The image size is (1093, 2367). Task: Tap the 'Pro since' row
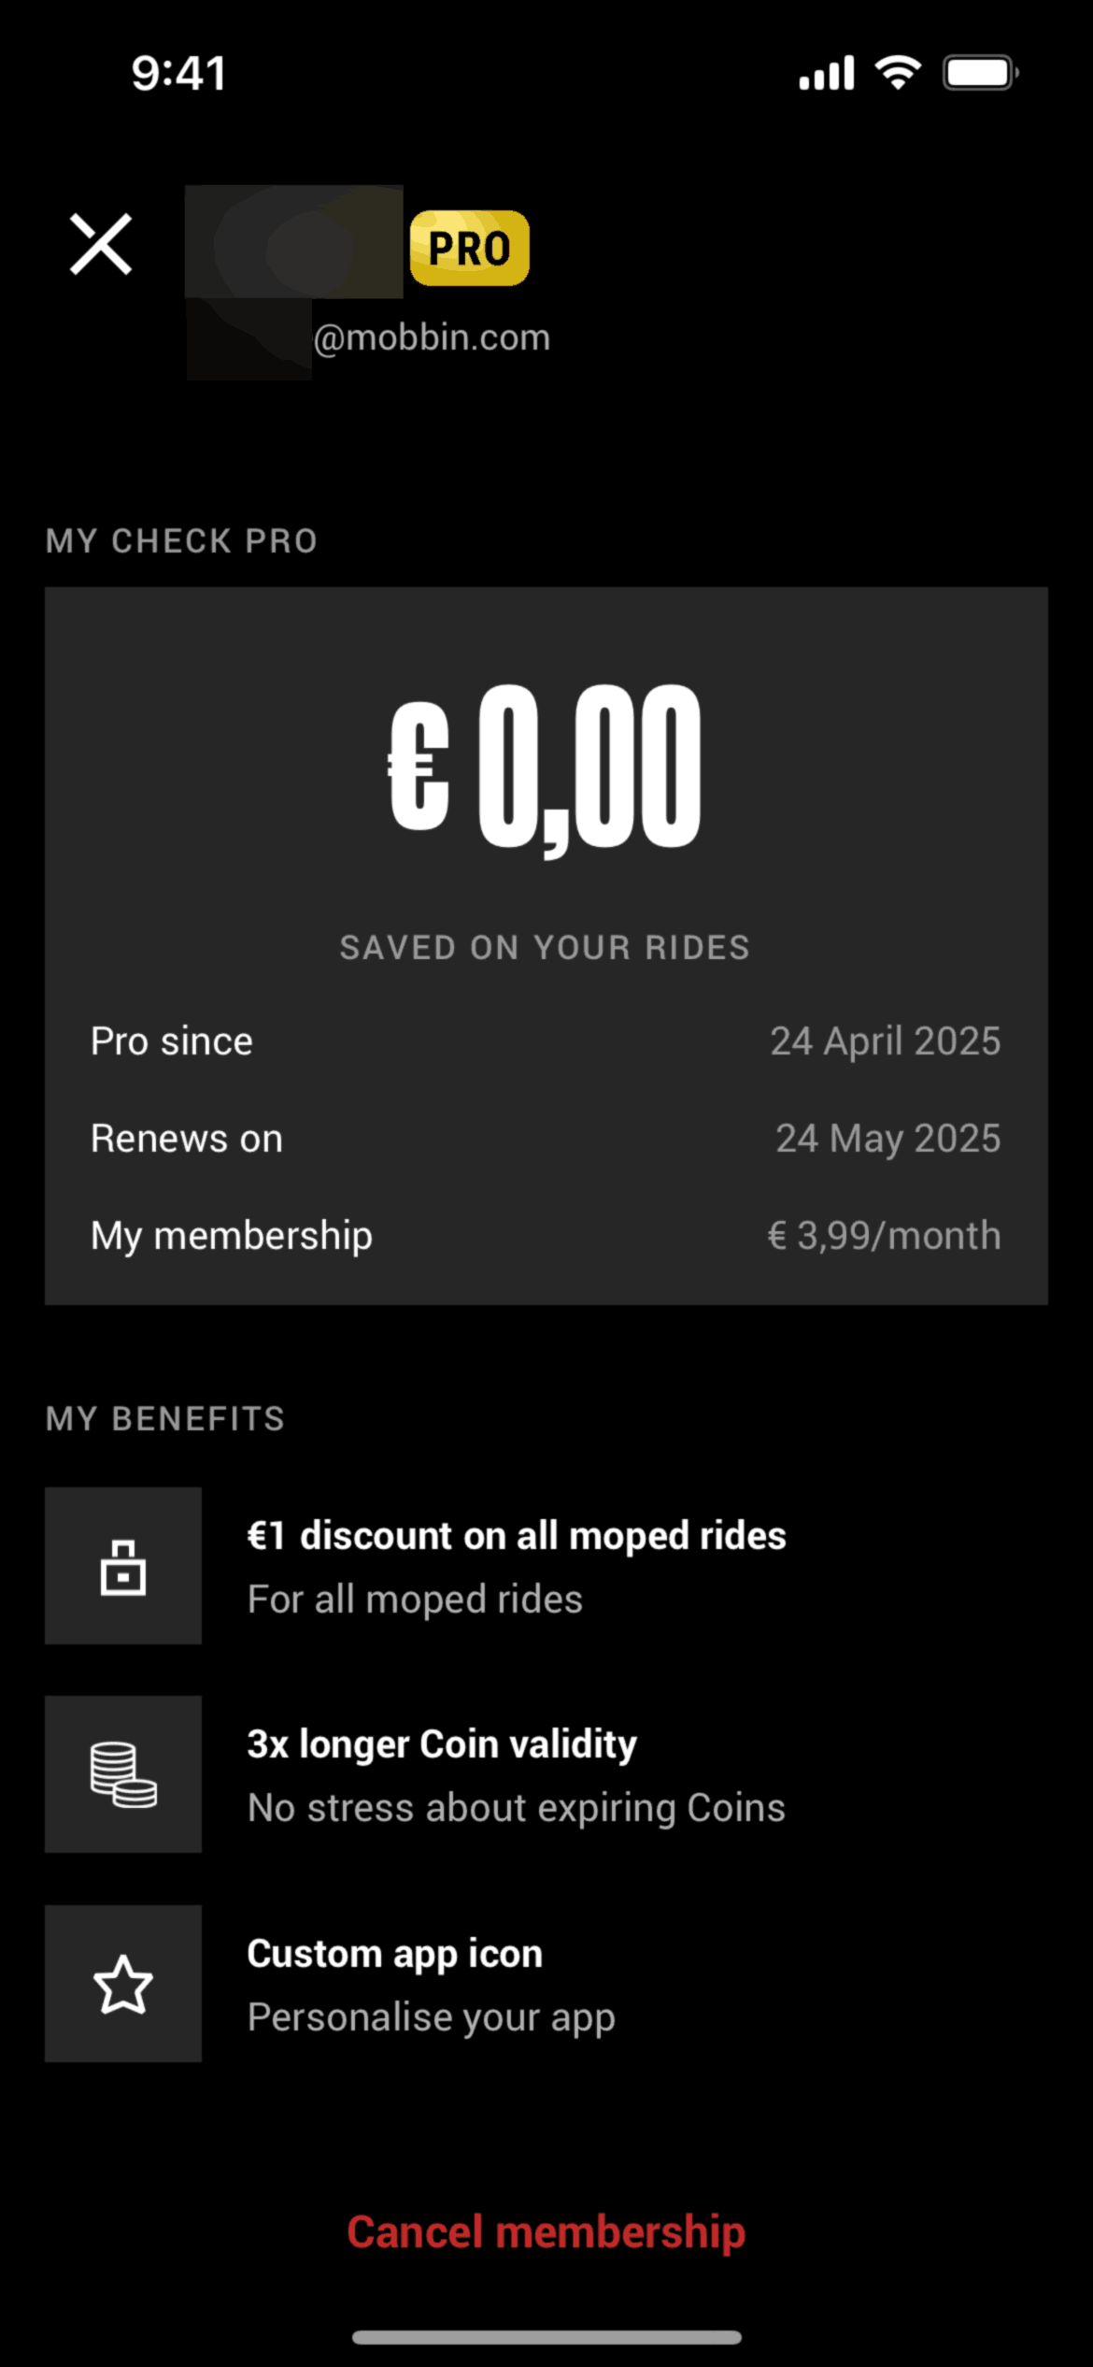[546, 1041]
